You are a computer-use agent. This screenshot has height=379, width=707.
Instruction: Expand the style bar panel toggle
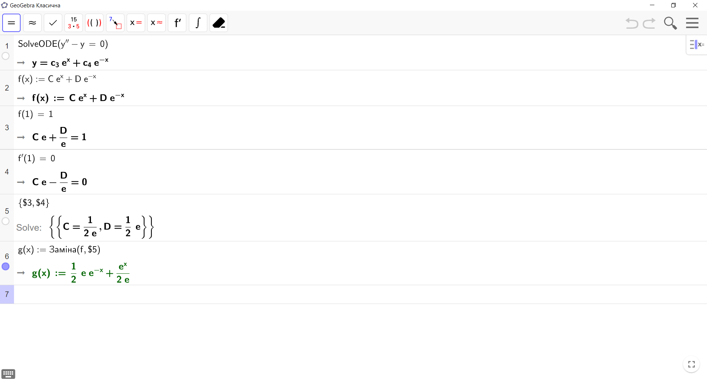(696, 45)
